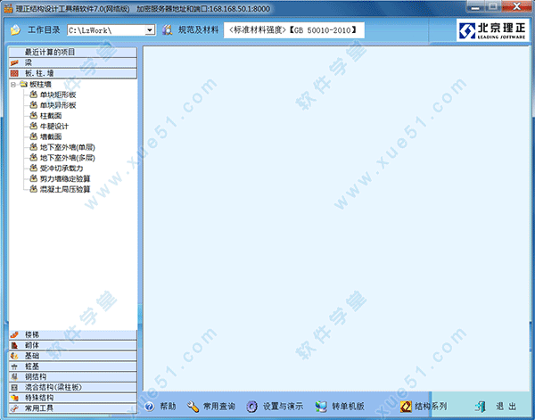Click the 基础 category icon
The width and height of the screenshot is (535, 420).
point(14,356)
